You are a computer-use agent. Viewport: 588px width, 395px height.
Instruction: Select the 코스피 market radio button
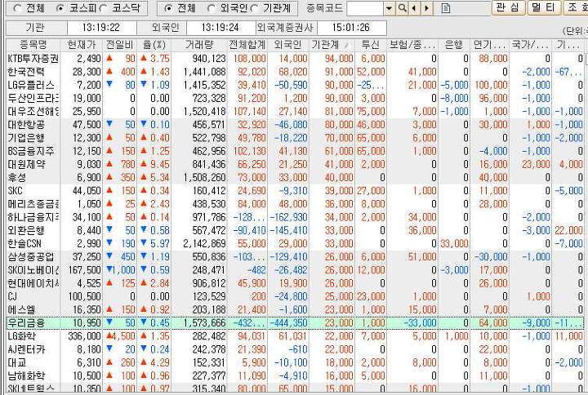[x=60, y=8]
